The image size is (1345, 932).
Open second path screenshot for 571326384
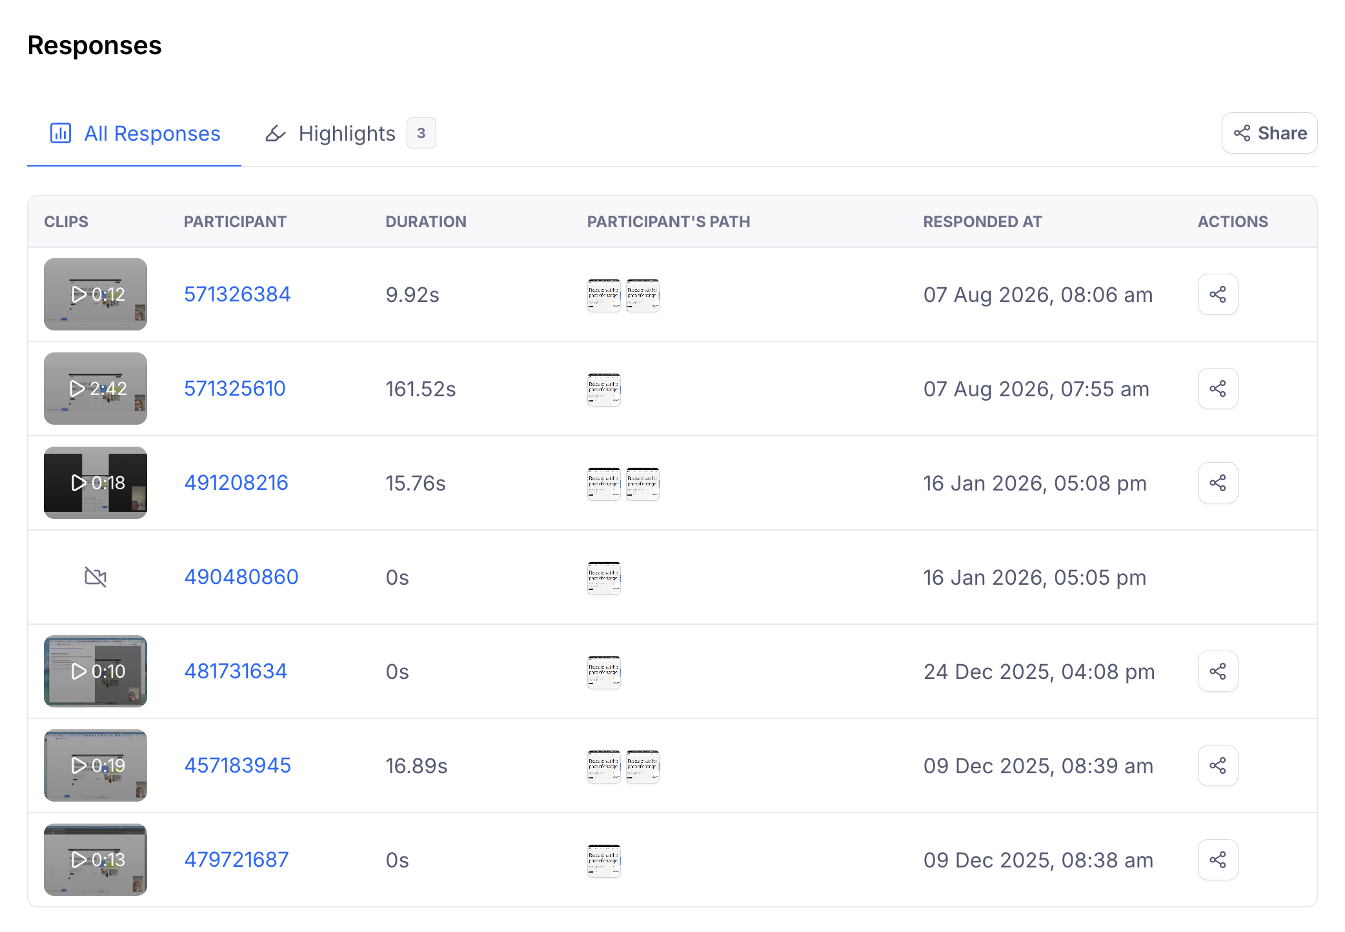point(643,295)
